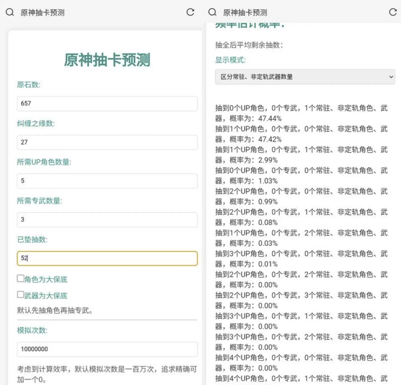The width and height of the screenshot is (401, 385).
Task: Click the result line with probability 47.44%
Action: tap(302, 113)
